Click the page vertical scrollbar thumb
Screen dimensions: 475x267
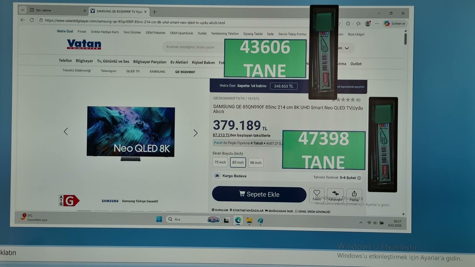pyautogui.click(x=405, y=38)
